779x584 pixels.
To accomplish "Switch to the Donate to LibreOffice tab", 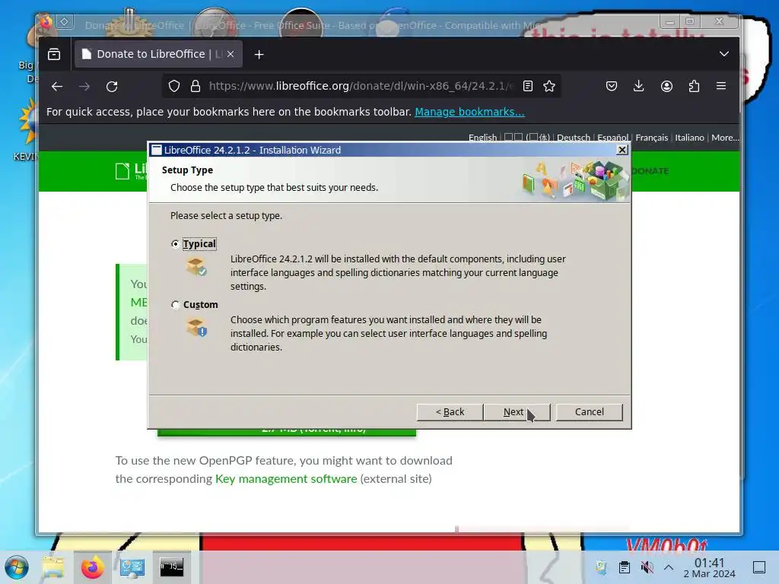I will tap(158, 54).
